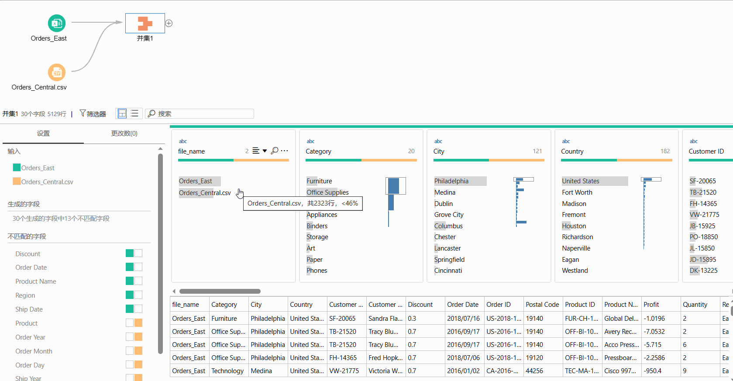Click Product orange match indicator
This screenshot has width=733, height=381.
coord(138,323)
